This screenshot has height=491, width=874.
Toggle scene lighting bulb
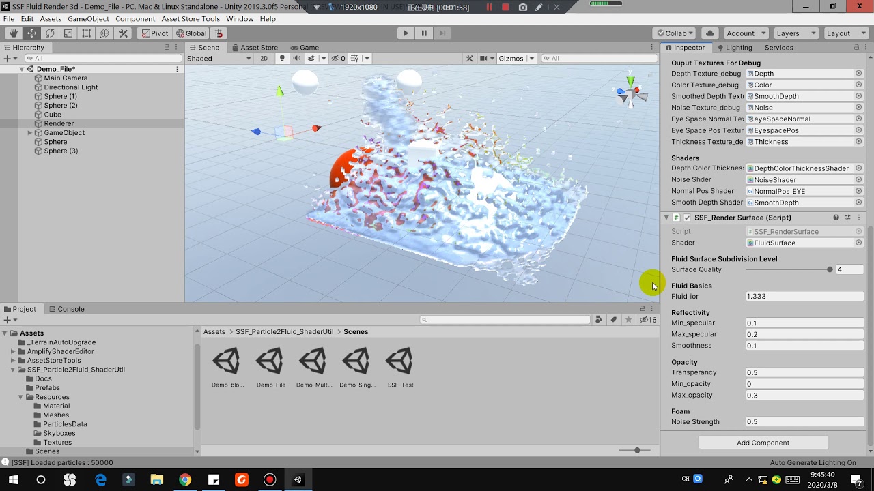coord(282,59)
